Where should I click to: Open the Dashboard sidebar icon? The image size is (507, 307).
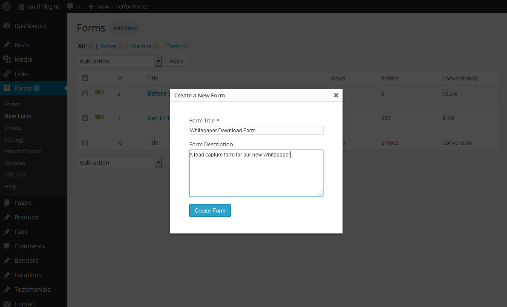(7, 26)
